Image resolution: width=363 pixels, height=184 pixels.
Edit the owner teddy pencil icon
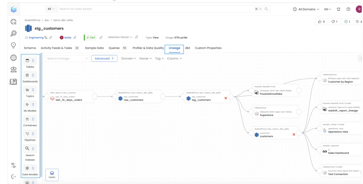(75, 38)
